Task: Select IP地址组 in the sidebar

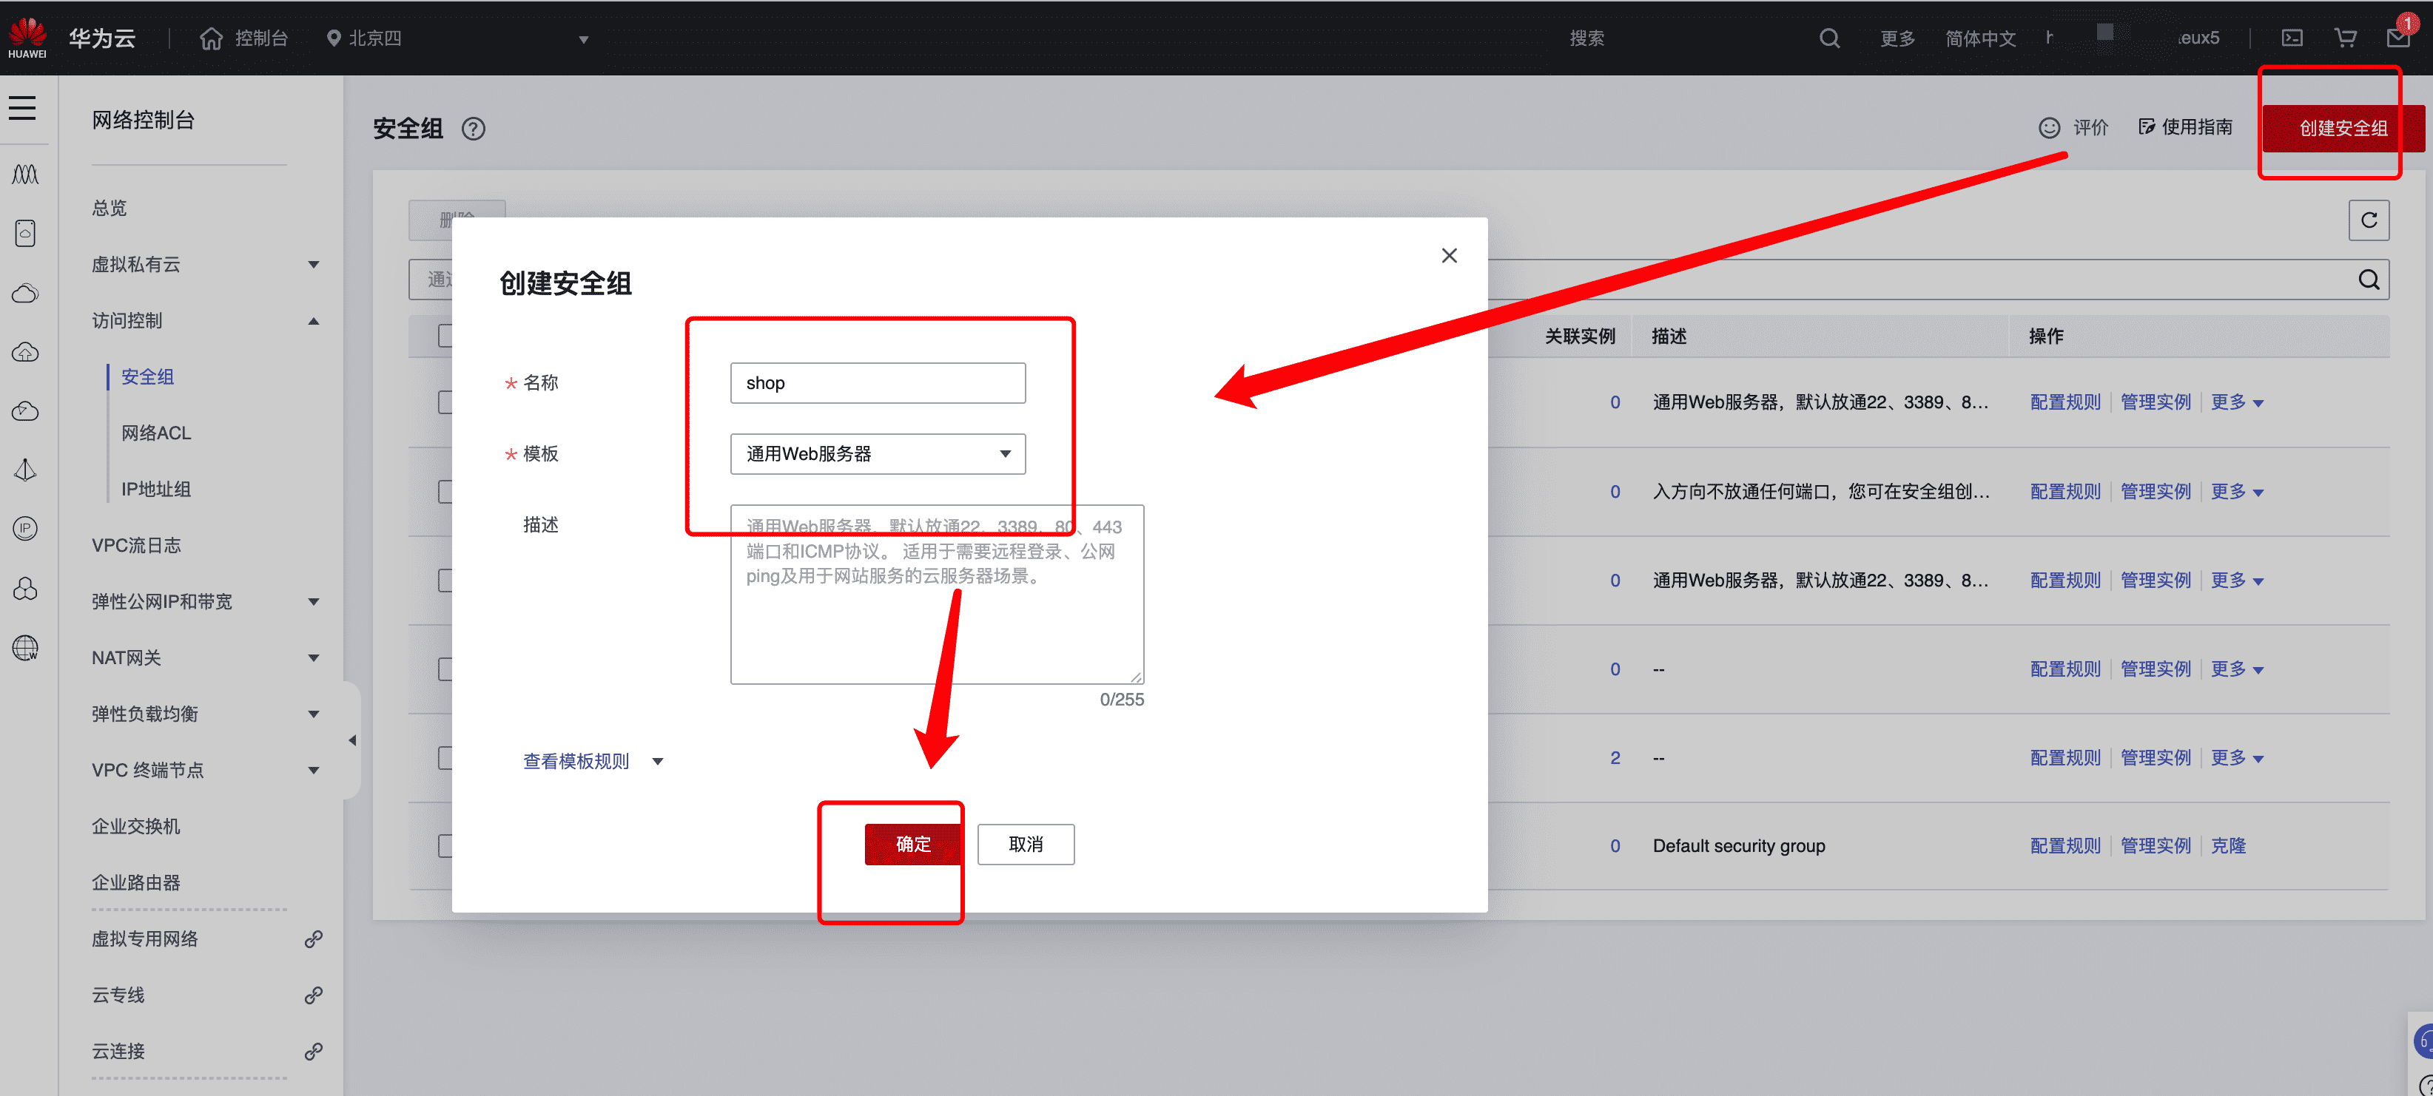Action: [156, 489]
